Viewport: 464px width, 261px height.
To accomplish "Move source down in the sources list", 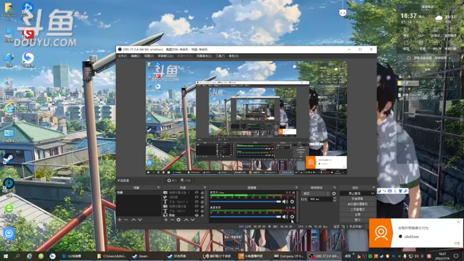I will pyautogui.click(x=193, y=220).
